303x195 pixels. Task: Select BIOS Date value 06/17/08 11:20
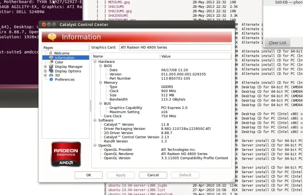pos(174,70)
